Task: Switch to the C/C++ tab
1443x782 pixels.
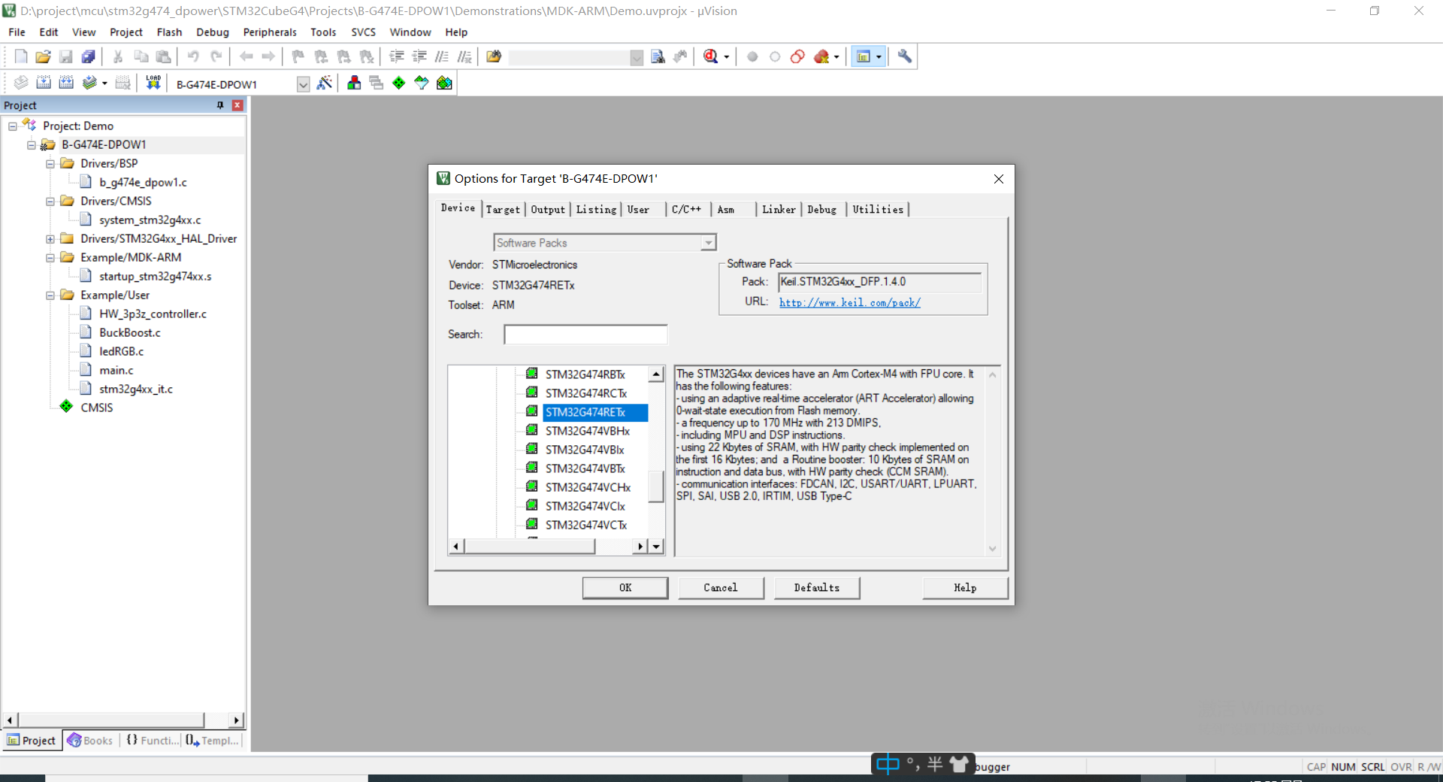Action: [x=687, y=210]
